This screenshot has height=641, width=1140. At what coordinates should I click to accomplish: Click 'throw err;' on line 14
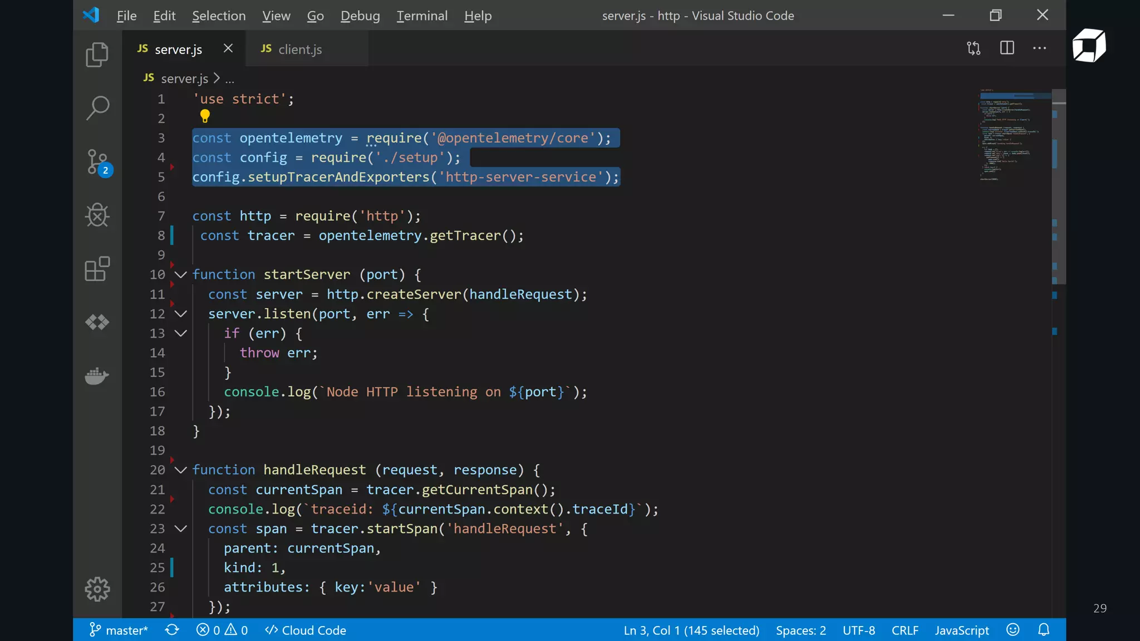tap(278, 353)
